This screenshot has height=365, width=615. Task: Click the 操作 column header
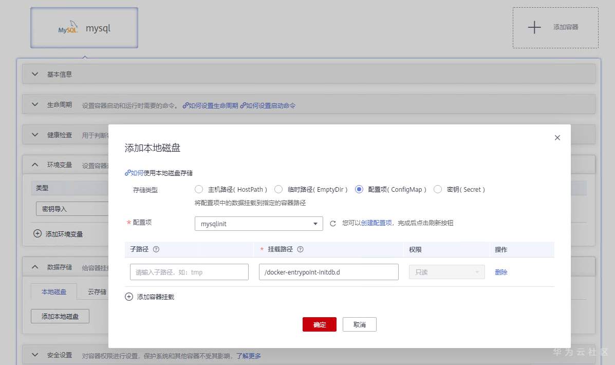tap(501, 250)
